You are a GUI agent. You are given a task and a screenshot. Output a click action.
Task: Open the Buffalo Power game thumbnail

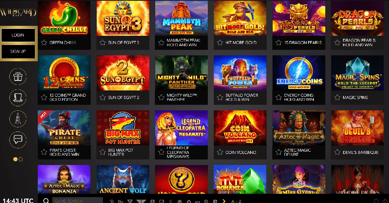(240, 73)
